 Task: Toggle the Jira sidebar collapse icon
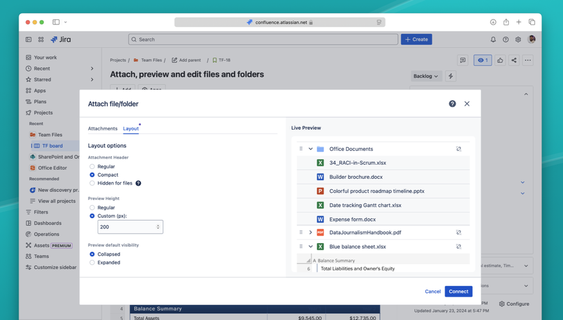28,39
